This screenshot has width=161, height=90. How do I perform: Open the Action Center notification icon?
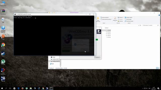[158, 88]
